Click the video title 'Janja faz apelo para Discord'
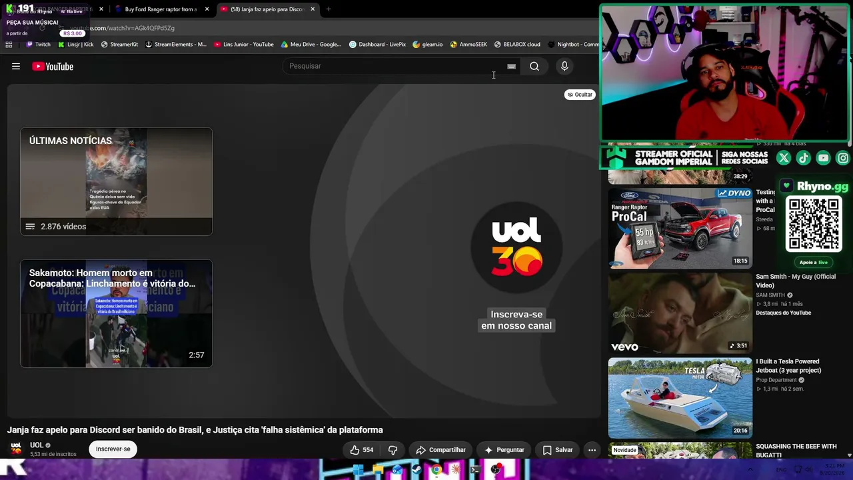 pyautogui.click(x=195, y=430)
